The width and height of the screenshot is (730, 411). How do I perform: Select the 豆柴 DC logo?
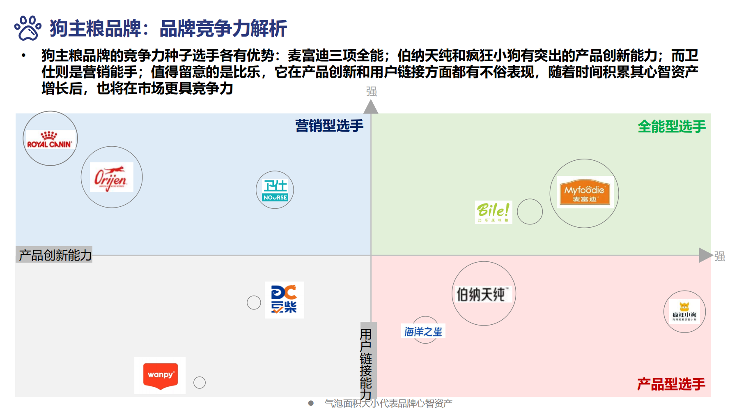(x=284, y=300)
